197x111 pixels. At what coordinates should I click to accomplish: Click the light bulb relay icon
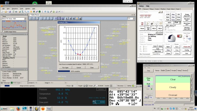pyautogui.click(x=156, y=23)
